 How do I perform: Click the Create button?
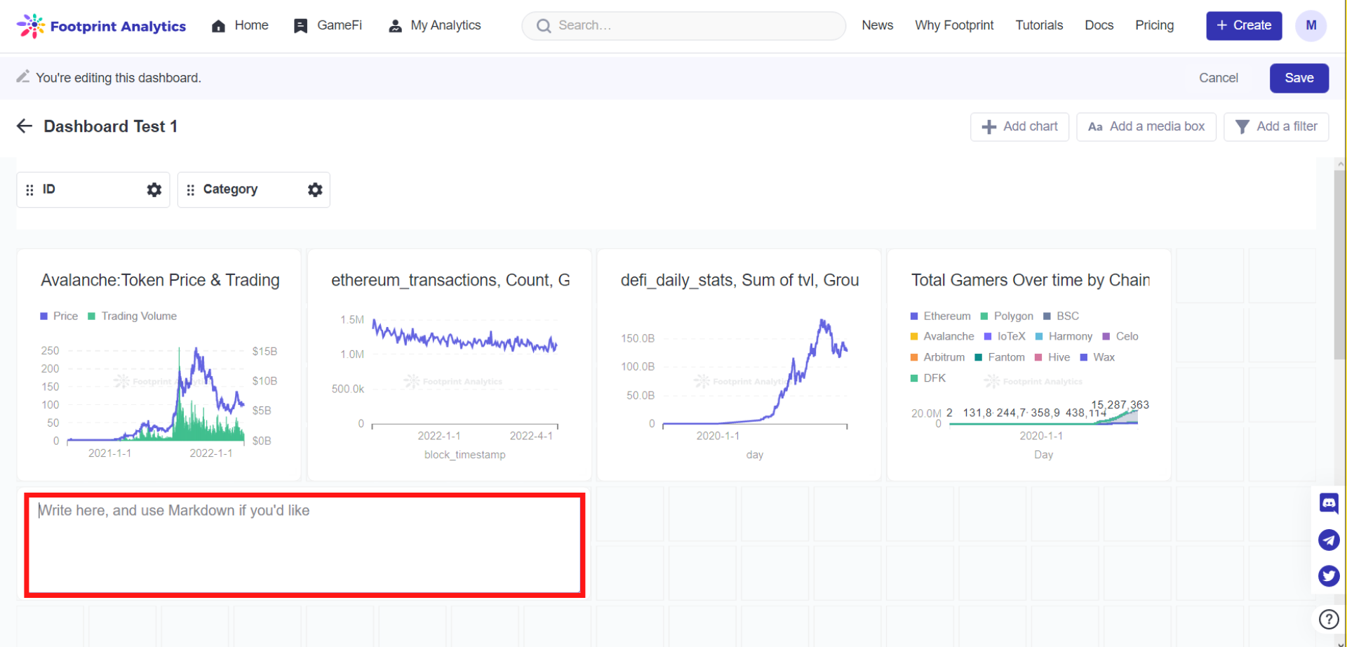[1244, 25]
